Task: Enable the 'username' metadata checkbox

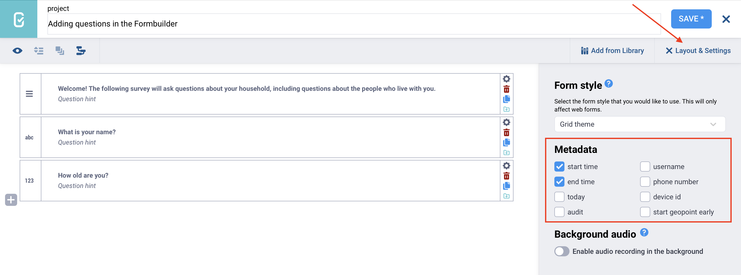Action: click(x=645, y=167)
